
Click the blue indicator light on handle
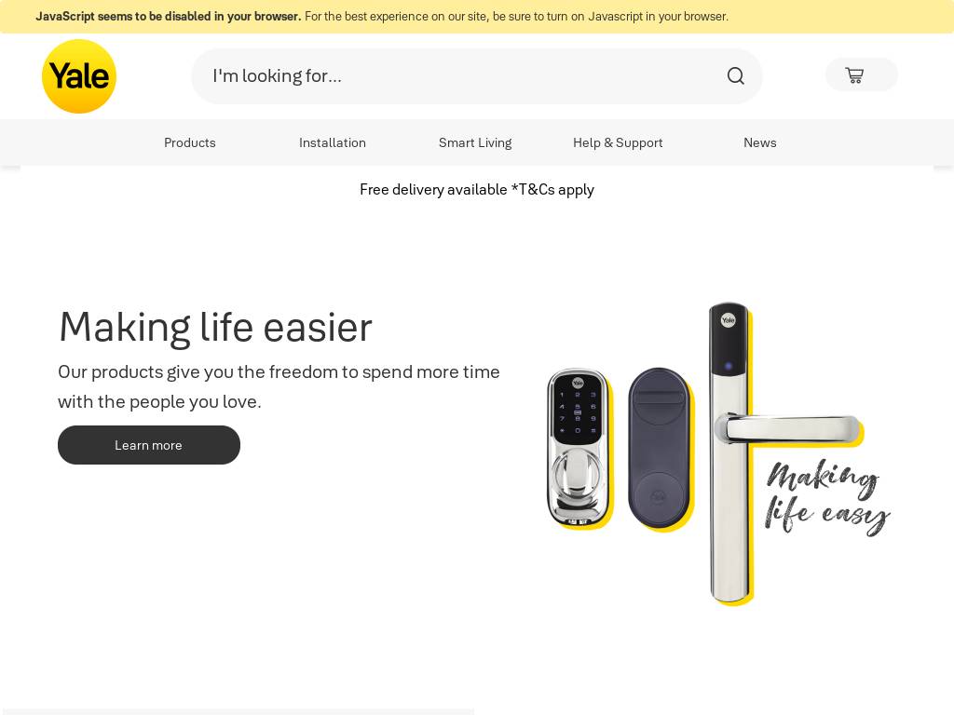(x=729, y=366)
